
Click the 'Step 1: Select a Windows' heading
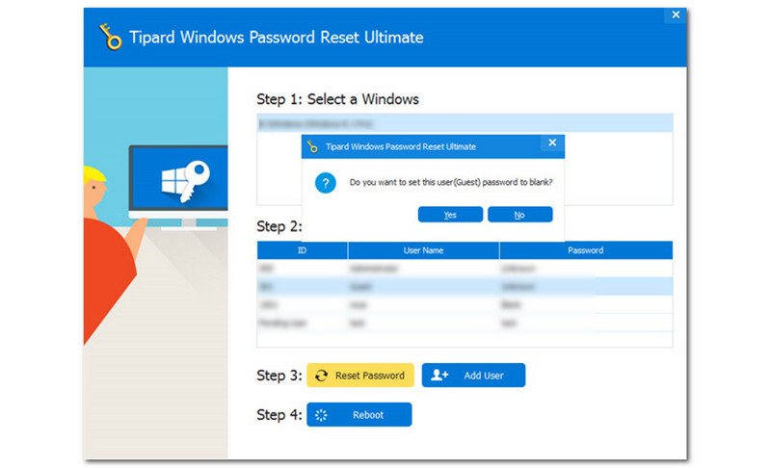click(x=338, y=99)
